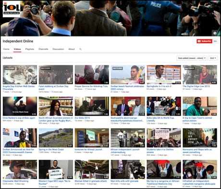Image resolution: width=221 pixels, height=189 pixels.
Task: Open 'Durban beach festival celebrates 2022 victory' link
Action: (127, 88)
